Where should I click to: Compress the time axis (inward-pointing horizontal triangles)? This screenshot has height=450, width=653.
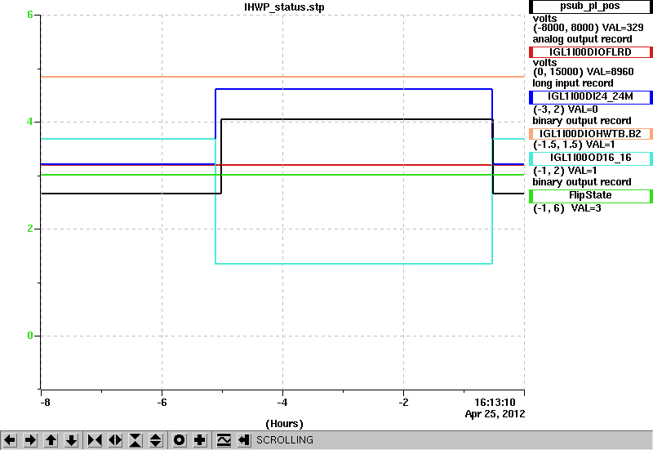(95, 440)
